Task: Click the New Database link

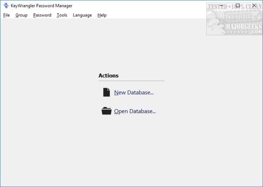Action: click(x=134, y=92)
